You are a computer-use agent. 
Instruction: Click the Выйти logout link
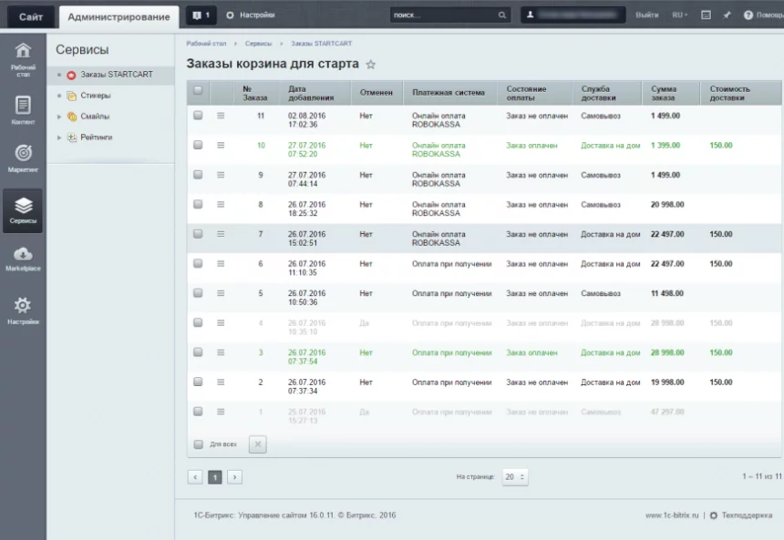[646, 15]
